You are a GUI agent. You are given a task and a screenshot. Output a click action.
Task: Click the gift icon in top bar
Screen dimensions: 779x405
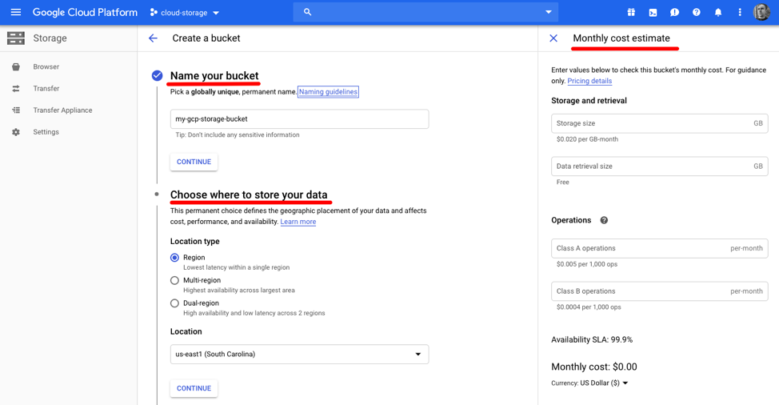[x=631, y=13]
